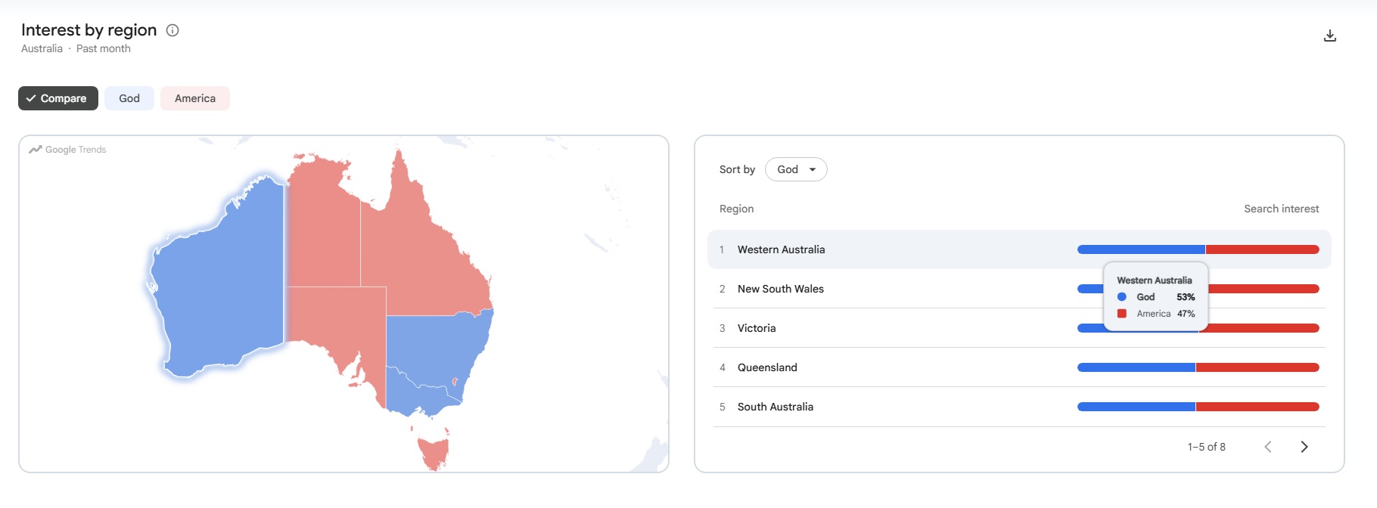1377x508 pixels.
Task: Click the Victoria region entry
Action: (757, 328)
